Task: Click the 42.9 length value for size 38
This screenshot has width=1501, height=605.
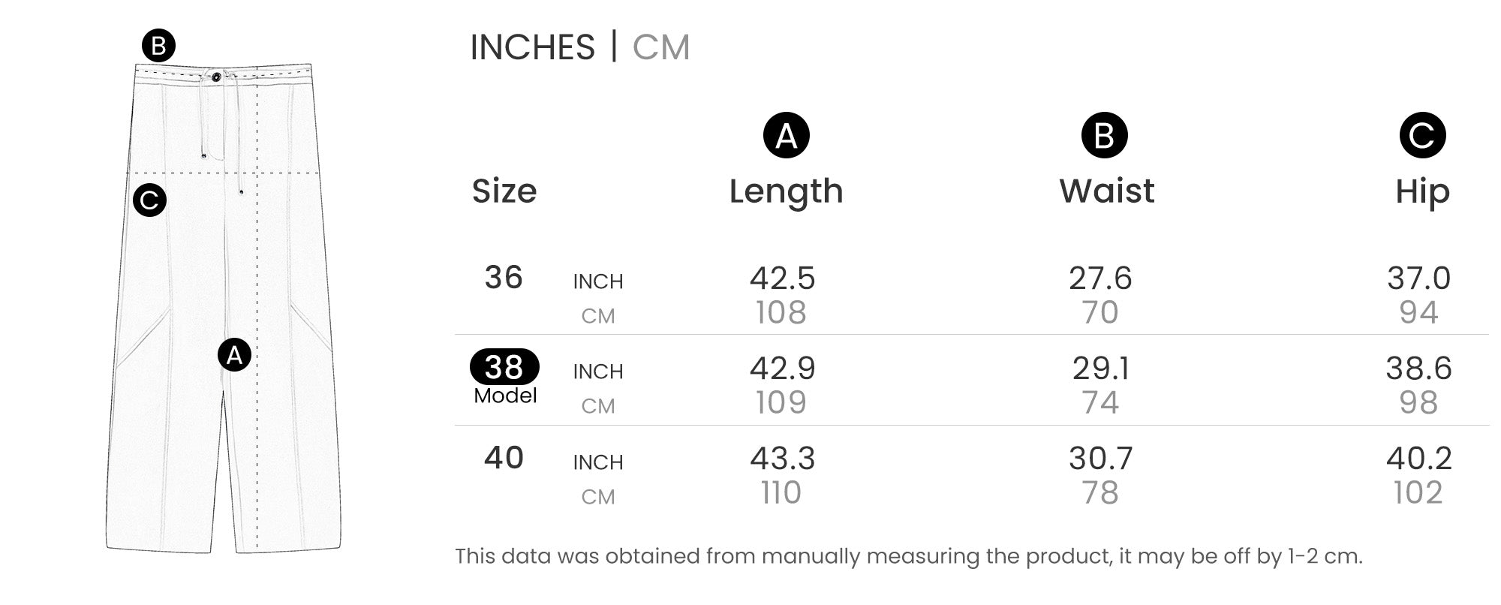Action: (x=782, y=369)
